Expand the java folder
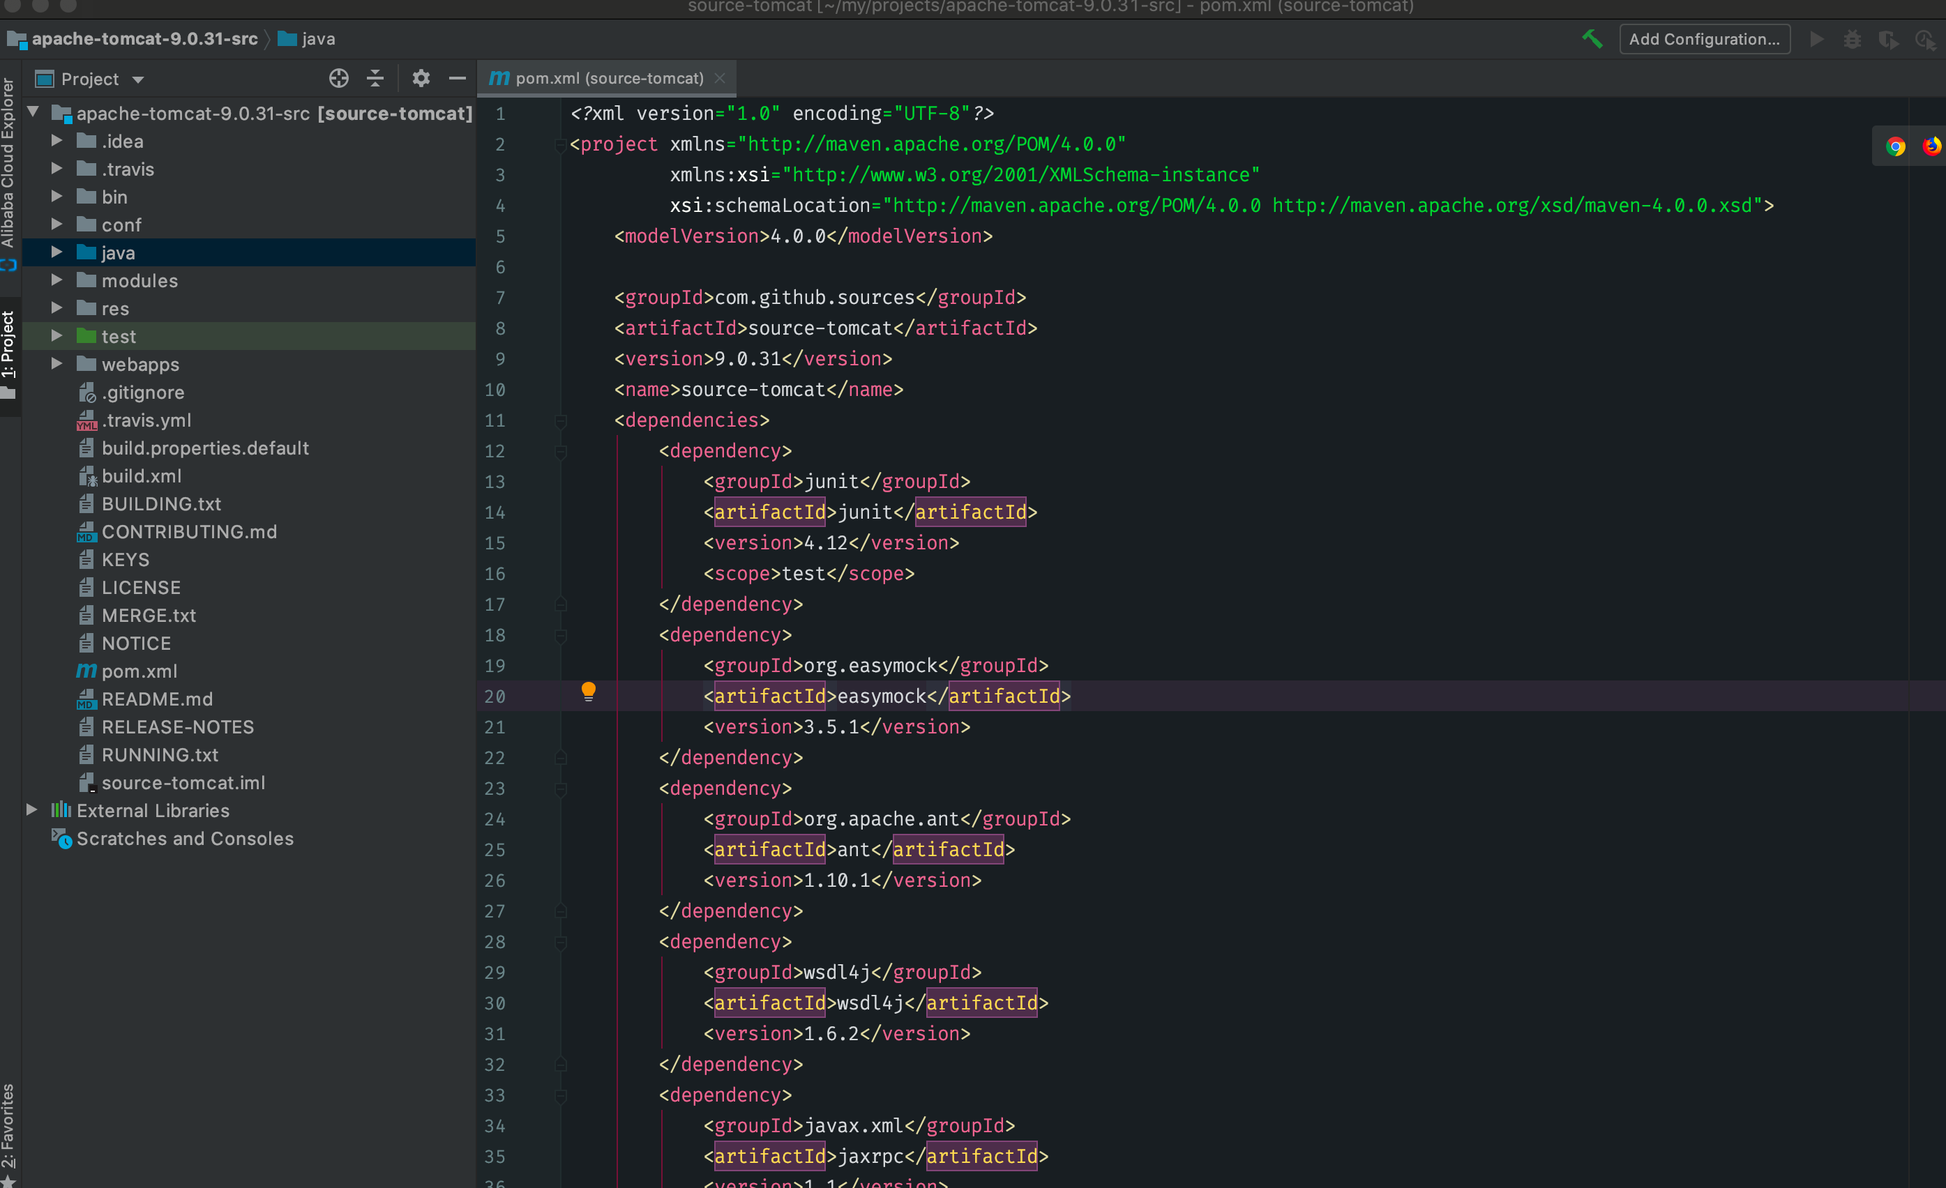 [x=57, y=252]
